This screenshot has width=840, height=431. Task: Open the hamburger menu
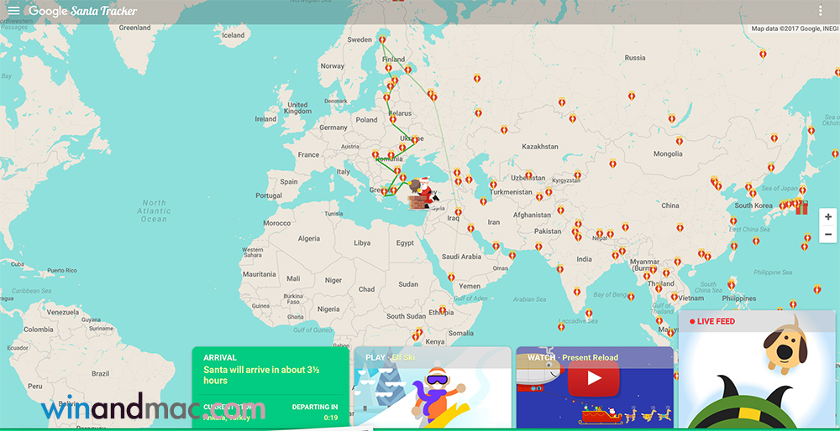13,11
